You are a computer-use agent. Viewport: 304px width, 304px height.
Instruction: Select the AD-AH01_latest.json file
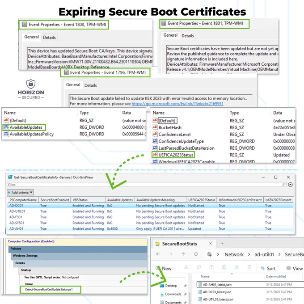click(x=217, y=285)
